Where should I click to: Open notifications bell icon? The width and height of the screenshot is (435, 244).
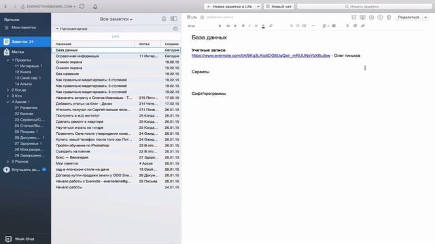pyautogui.click(x=95, y=6)
